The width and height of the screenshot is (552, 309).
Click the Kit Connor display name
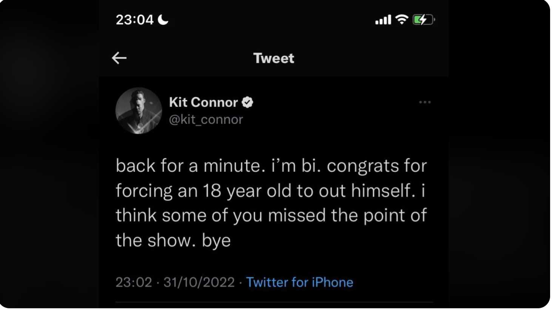point(203,102)
